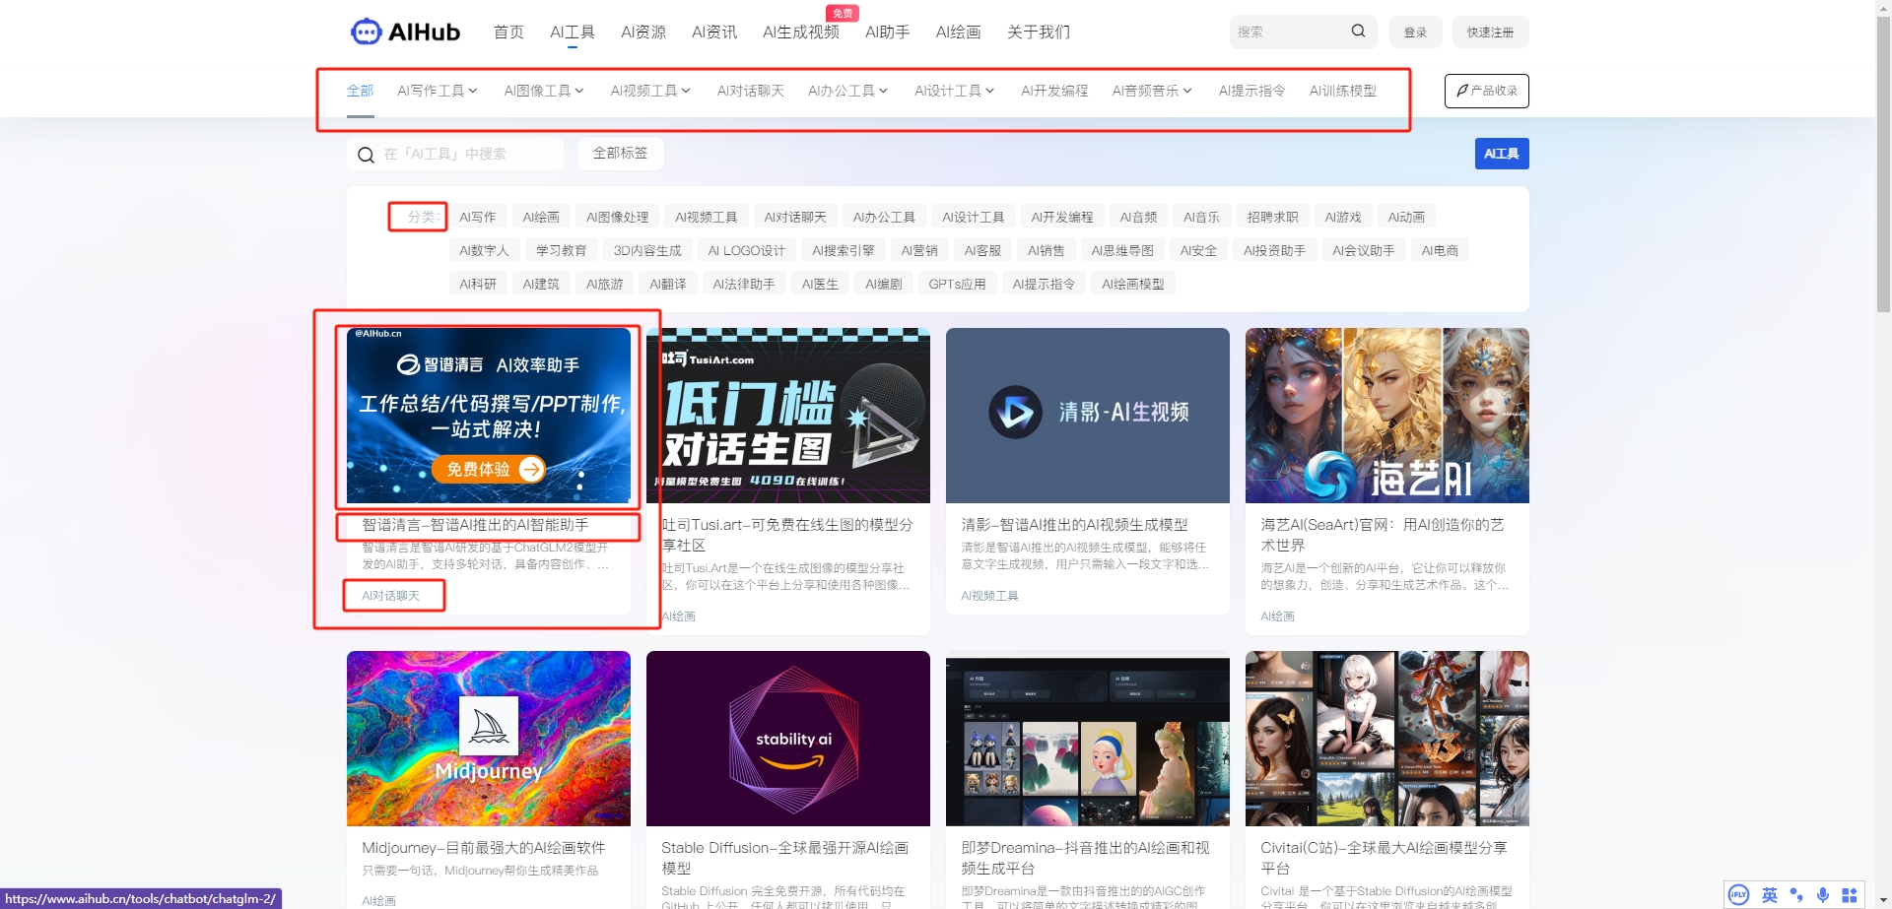Image resolution: width=1892 pixels, height=909 pixels.
Task: Open the Midjourney thumbnail image
Action: coord(489,739)
